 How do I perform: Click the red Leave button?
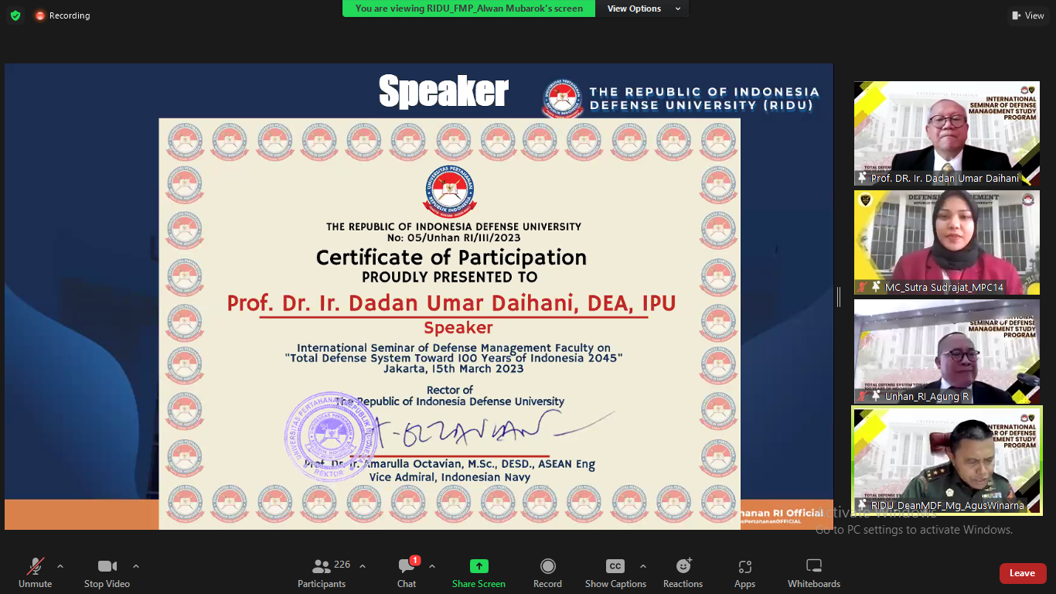coord(1023,573)
